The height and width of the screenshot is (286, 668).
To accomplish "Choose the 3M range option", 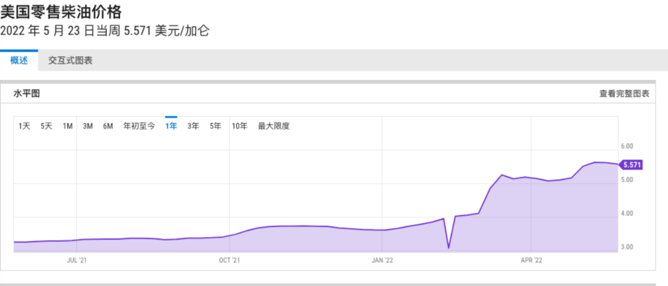I will click(x=88, y=126).
